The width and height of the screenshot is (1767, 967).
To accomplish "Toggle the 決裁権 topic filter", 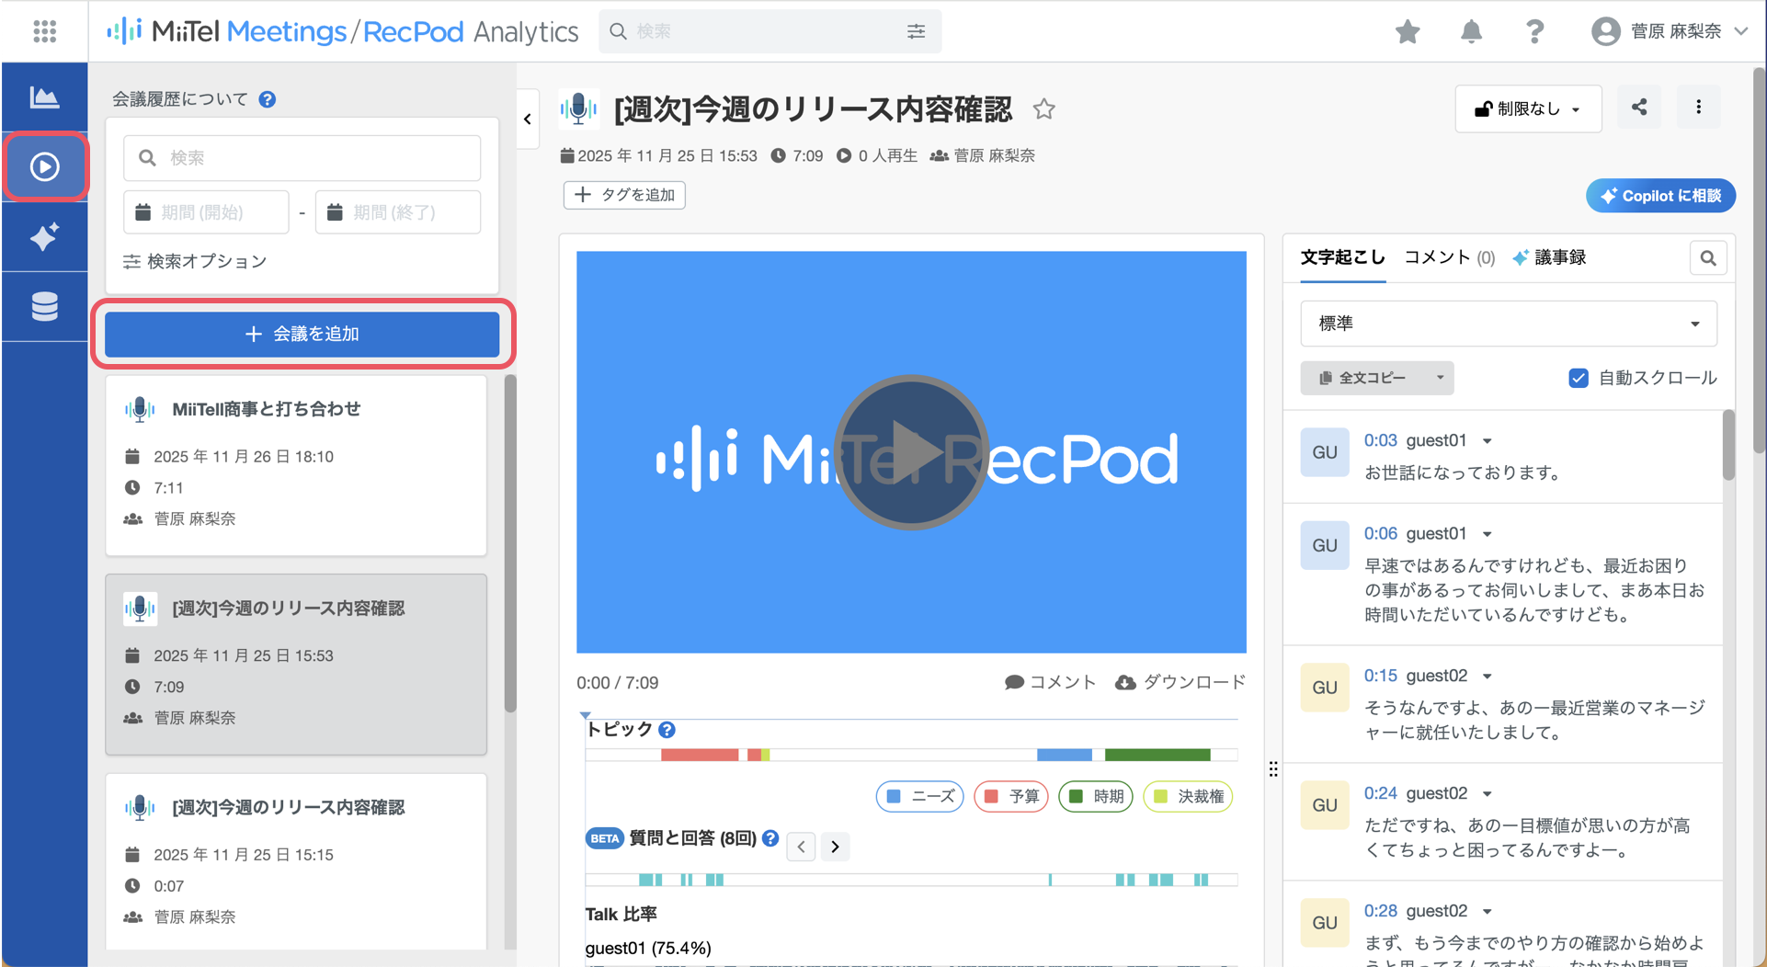I will (1188, 796).
